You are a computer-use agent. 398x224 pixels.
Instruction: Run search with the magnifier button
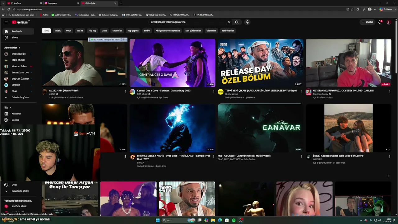tap(237, 22)
